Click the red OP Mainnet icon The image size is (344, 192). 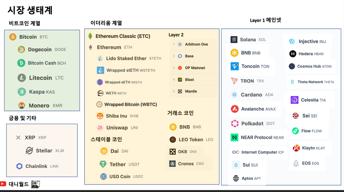tap(180, 68)
